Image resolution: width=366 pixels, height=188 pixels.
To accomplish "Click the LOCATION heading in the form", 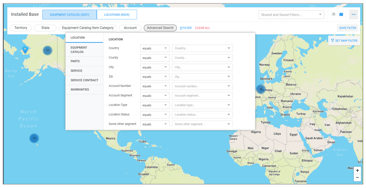I will click(116, 40).
